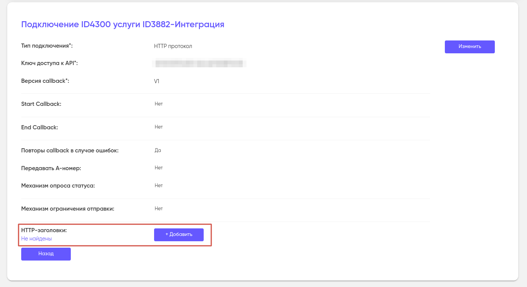Click the Механизм опроса статуса label

point(58,186)
